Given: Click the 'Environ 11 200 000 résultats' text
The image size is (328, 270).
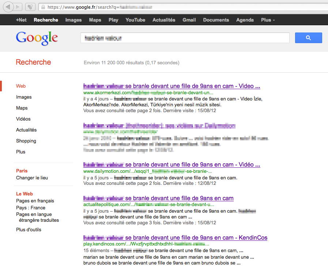Looking at the screenshot, I should (131, 63).
